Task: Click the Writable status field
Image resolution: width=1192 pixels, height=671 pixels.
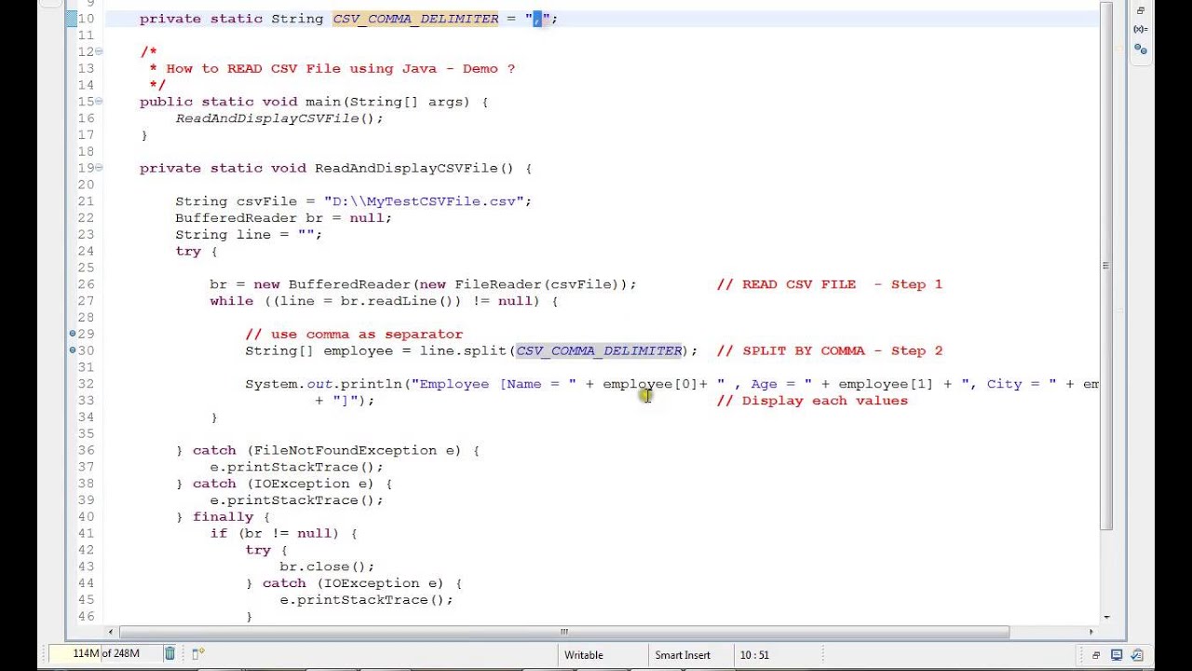Action: click(x=584, y=655)
